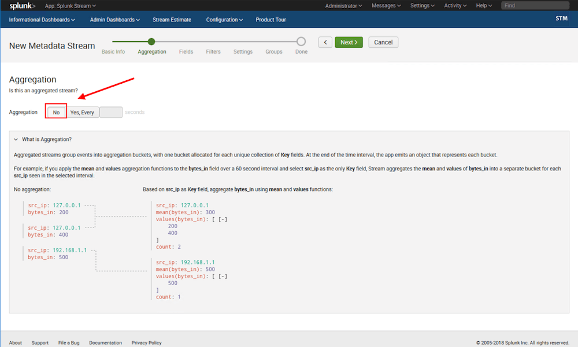Open the Settings dropdown in top bar
The height and width of the screenshot is (347, 578).
click(422, 6)
